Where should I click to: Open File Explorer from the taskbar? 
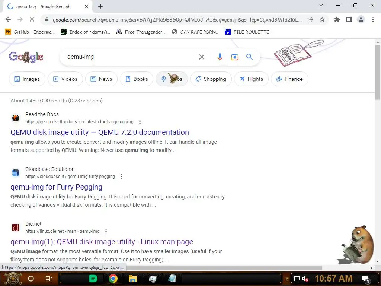[133, 279]
